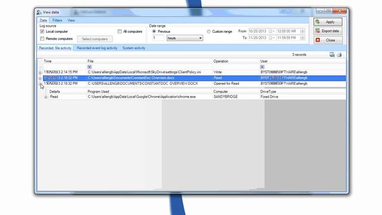Expand the highlighted Read row

(40, 78)
